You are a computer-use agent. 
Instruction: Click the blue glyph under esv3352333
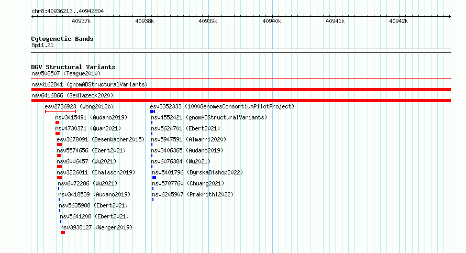[x=152, y=112]
